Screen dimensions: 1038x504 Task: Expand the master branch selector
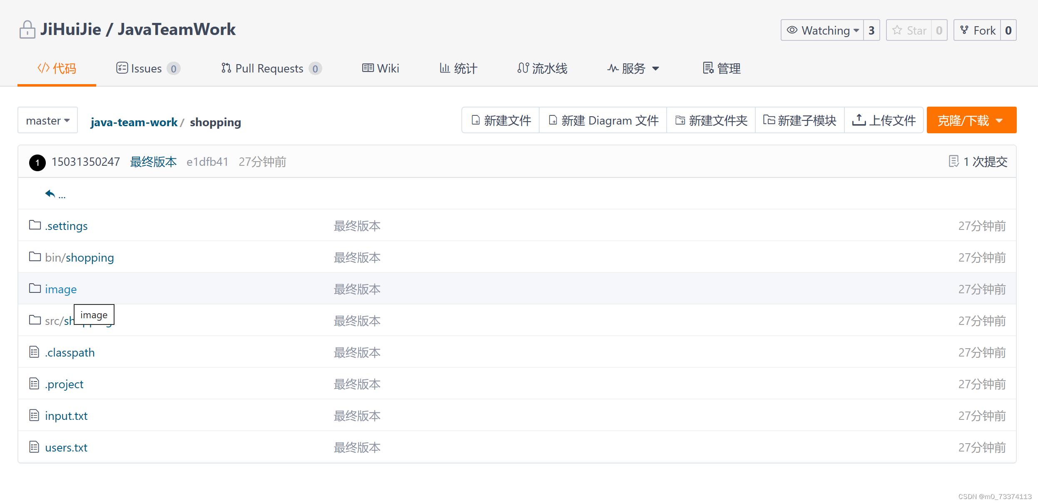click(x=47, y=120)
